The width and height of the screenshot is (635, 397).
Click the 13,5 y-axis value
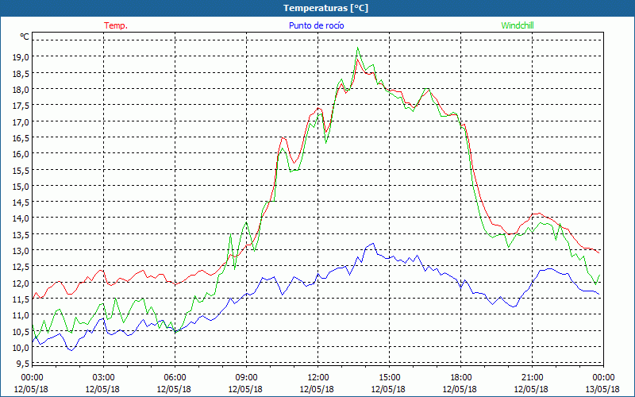click(21, 234)
